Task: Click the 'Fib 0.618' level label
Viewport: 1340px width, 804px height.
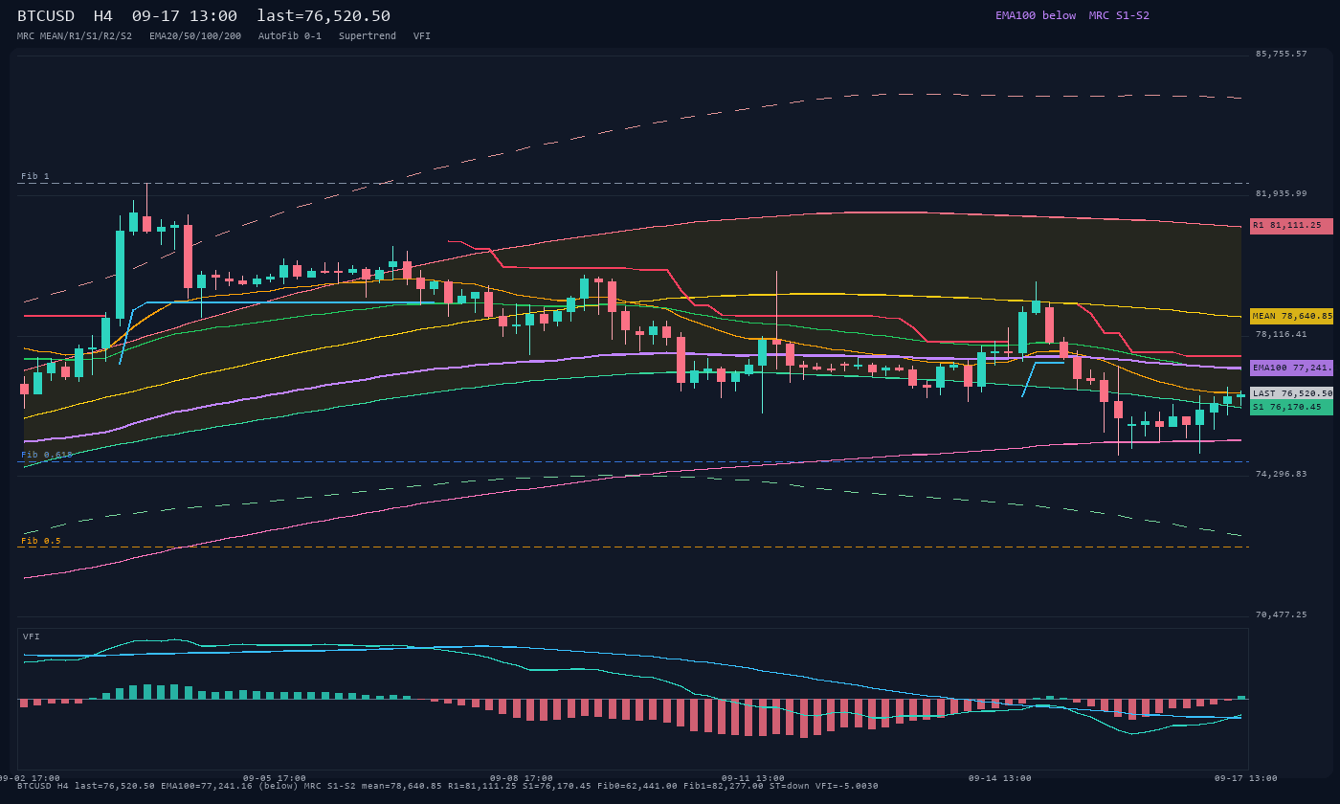Action: coord(47,455)
